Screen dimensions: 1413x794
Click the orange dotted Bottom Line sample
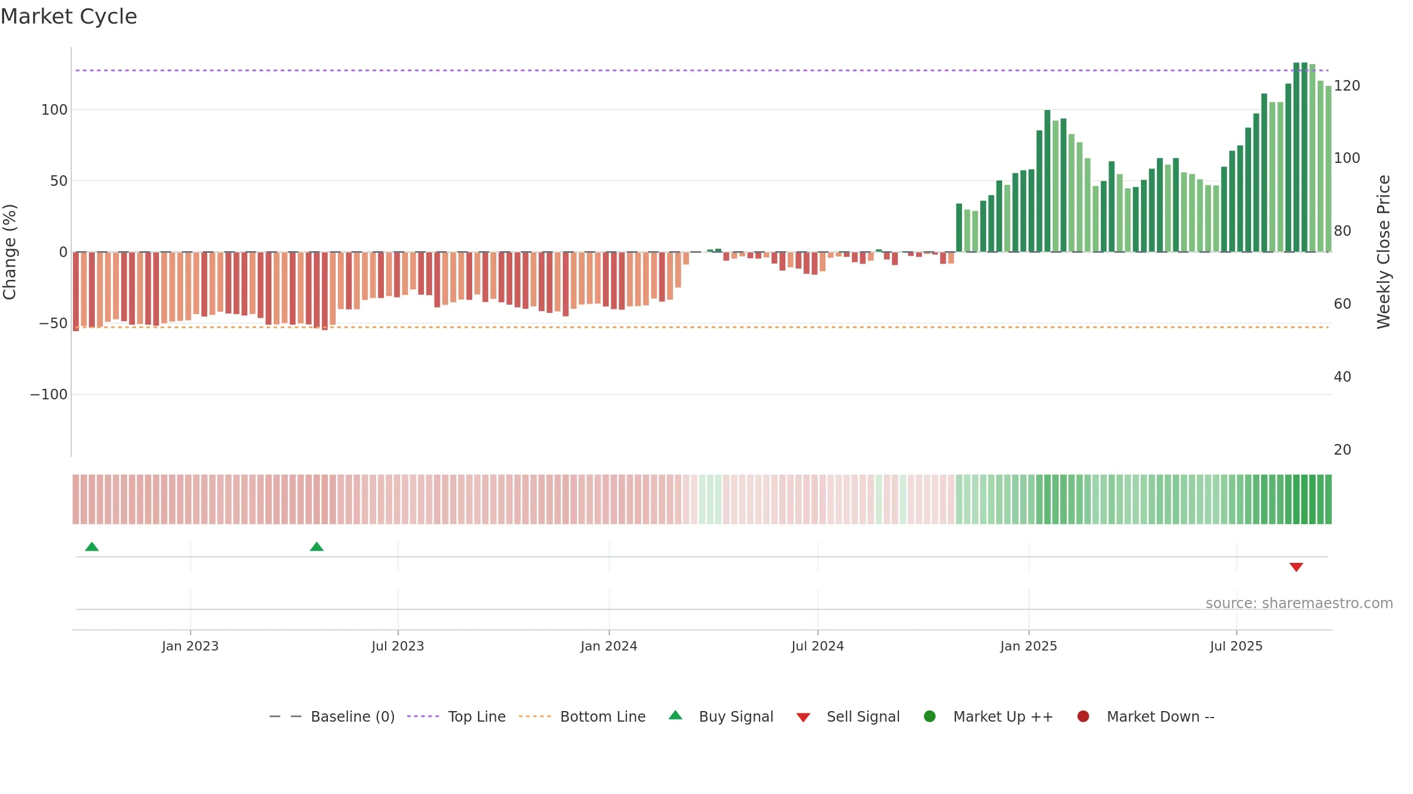(x=535, y=716)
